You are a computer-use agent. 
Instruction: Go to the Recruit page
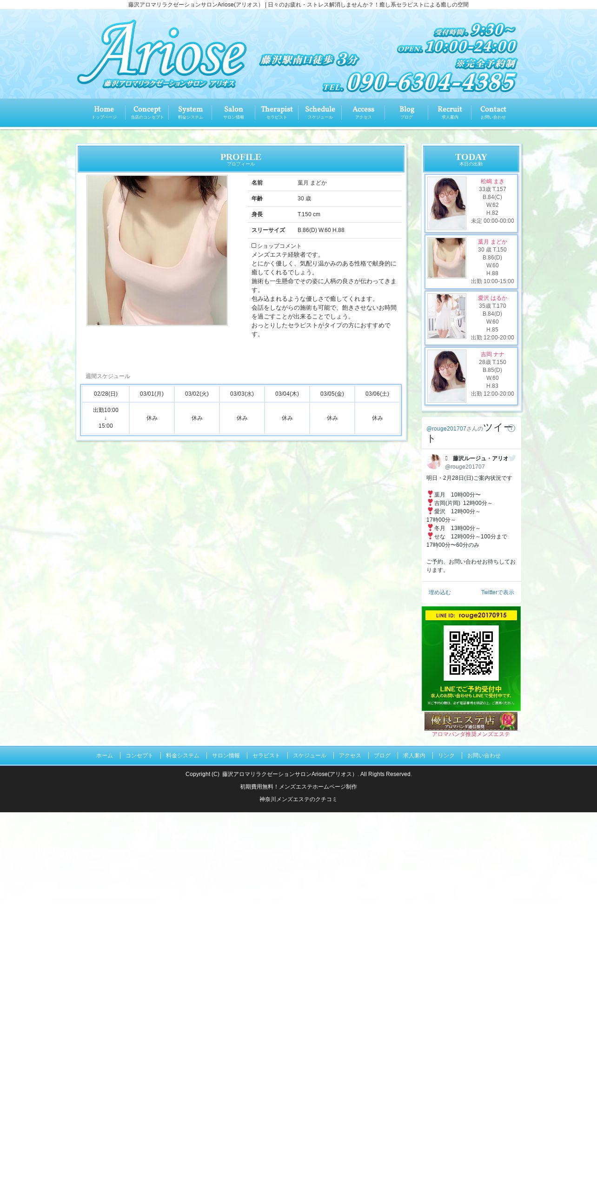tap(450, 113)
